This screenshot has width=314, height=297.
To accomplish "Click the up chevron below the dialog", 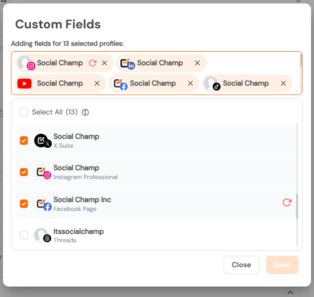I will coord(290,293).
